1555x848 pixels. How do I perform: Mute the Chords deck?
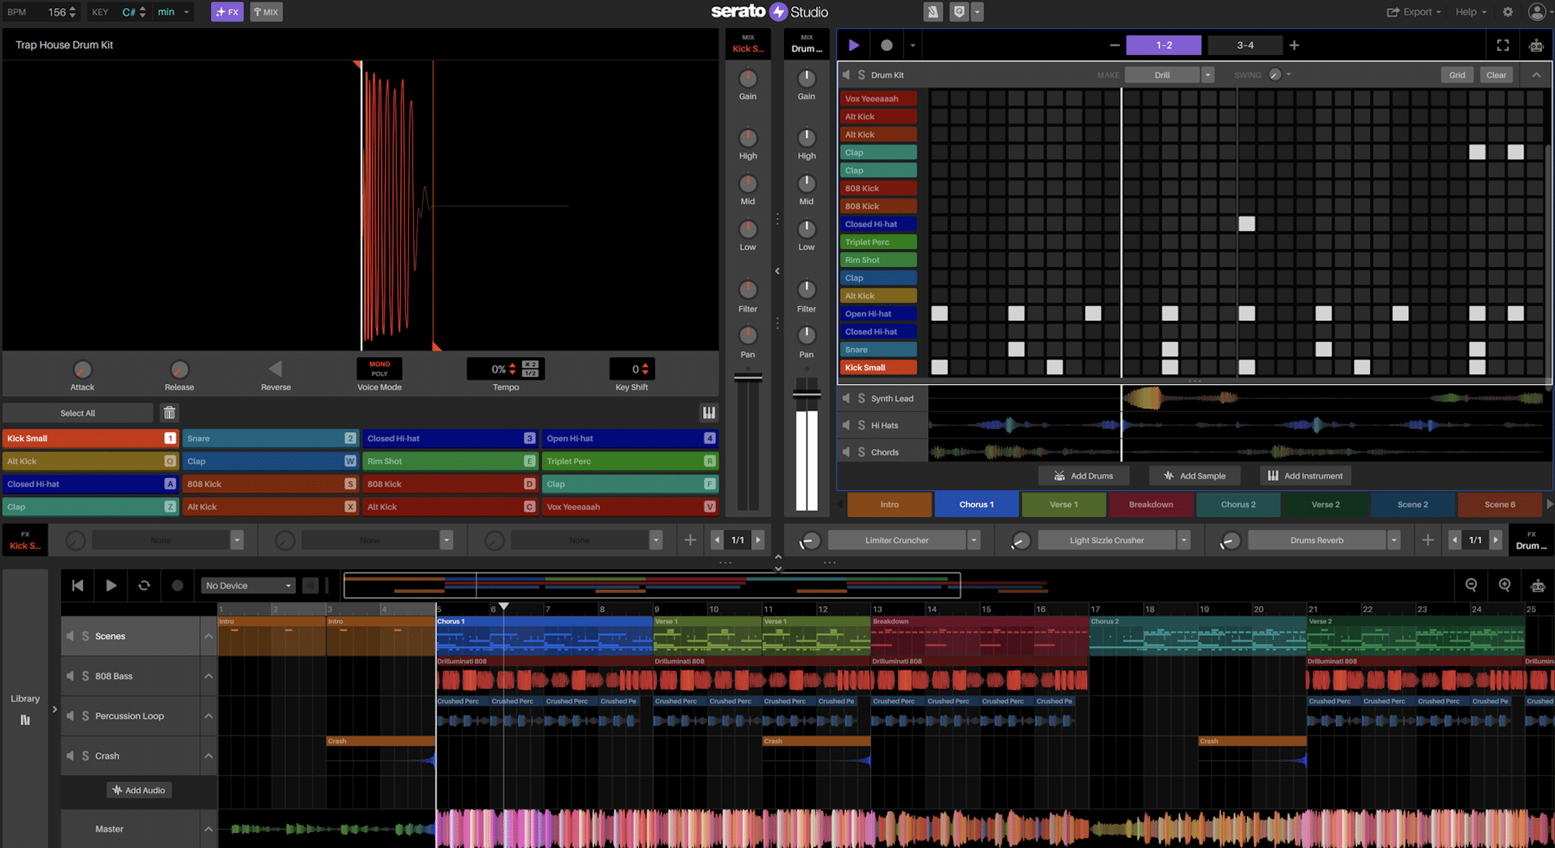(x=846, y=452)
